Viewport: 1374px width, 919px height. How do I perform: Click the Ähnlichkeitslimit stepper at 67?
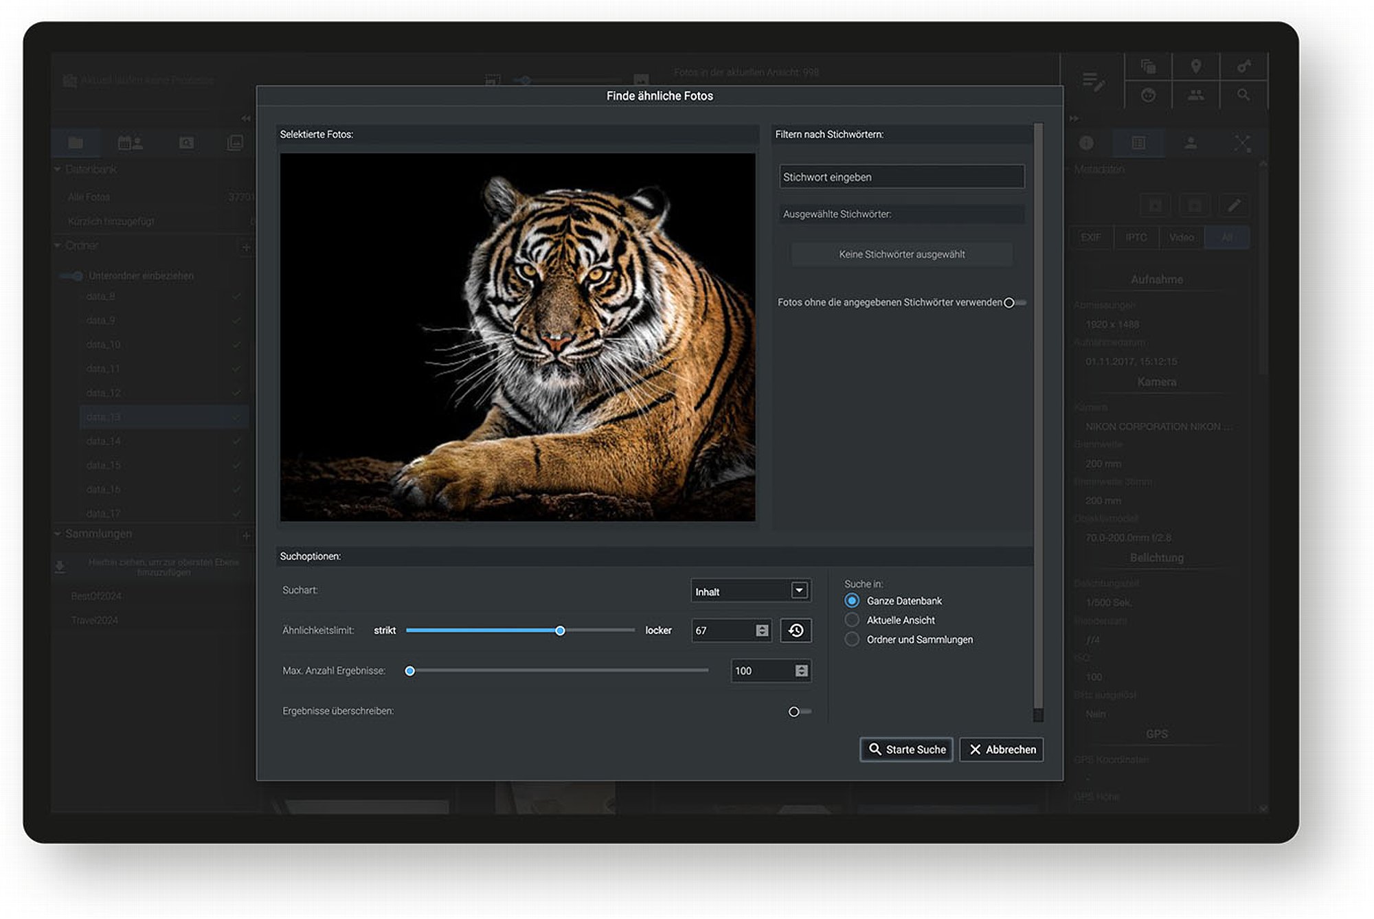click(x=762, y=631)
